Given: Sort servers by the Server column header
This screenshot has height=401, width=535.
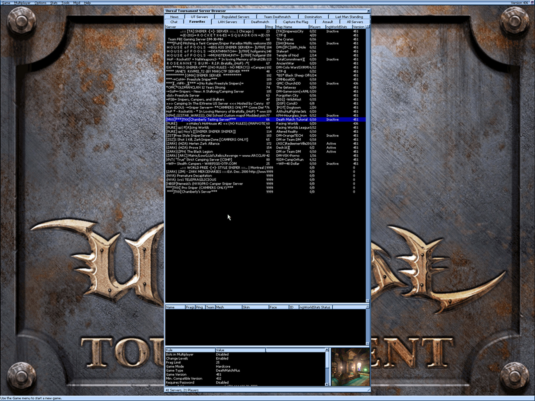Looking at the screenshot, I should coord(215,27).
